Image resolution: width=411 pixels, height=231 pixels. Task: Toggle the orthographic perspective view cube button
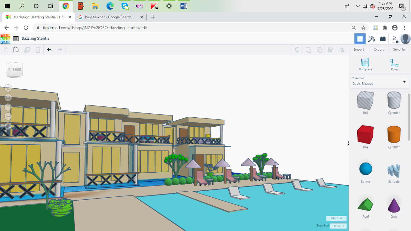tap(8, 126)
